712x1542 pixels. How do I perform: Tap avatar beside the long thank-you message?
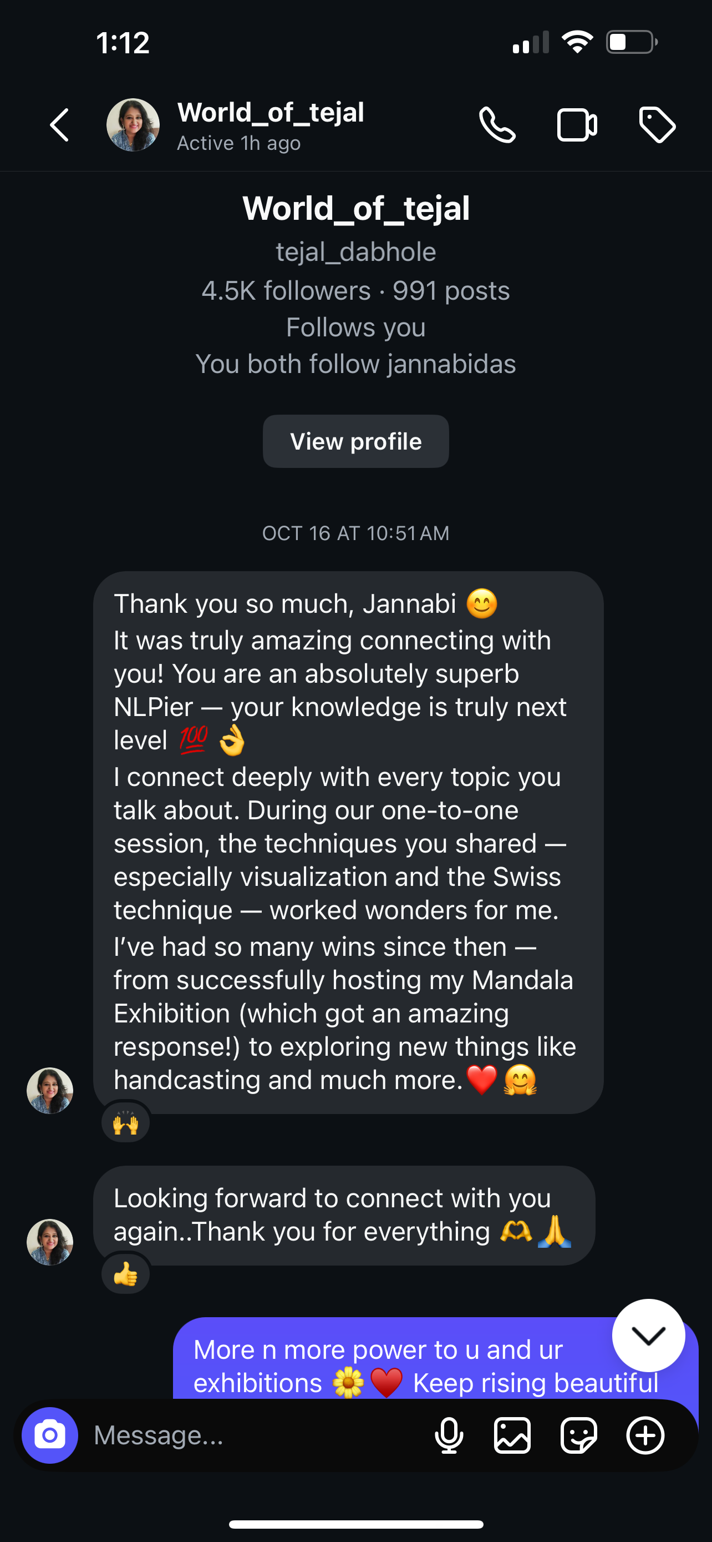coord(50,1090)
